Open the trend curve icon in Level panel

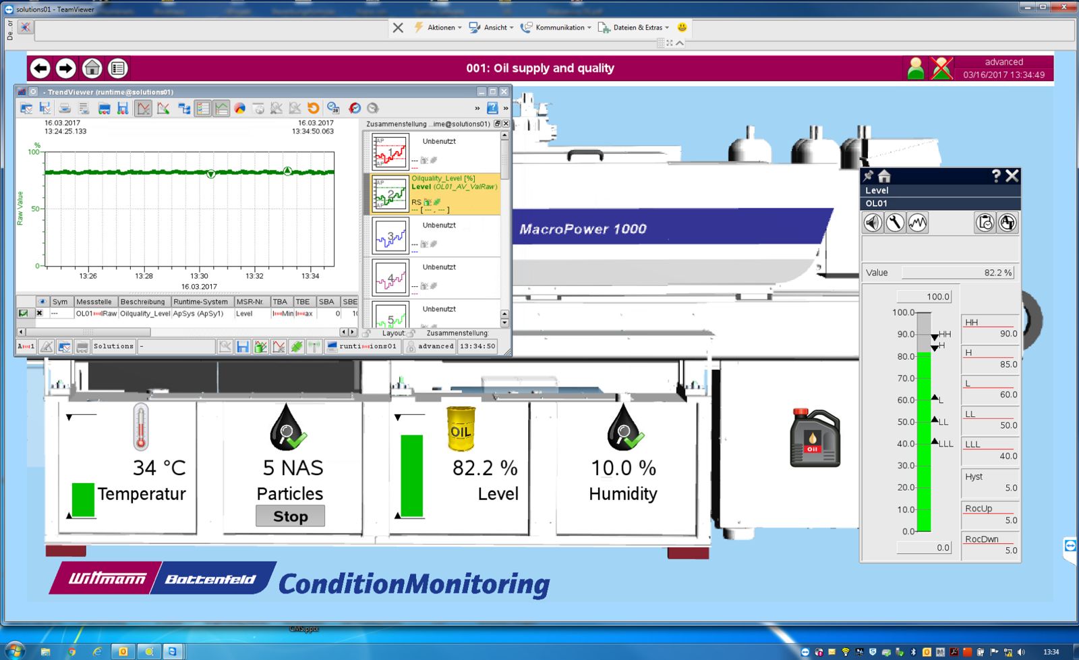[917, 223]
